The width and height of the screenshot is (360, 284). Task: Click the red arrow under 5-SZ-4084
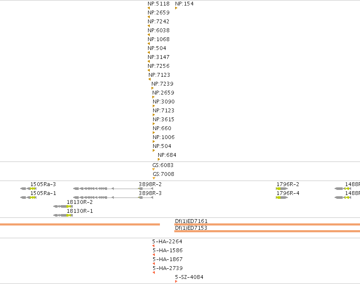176,281
